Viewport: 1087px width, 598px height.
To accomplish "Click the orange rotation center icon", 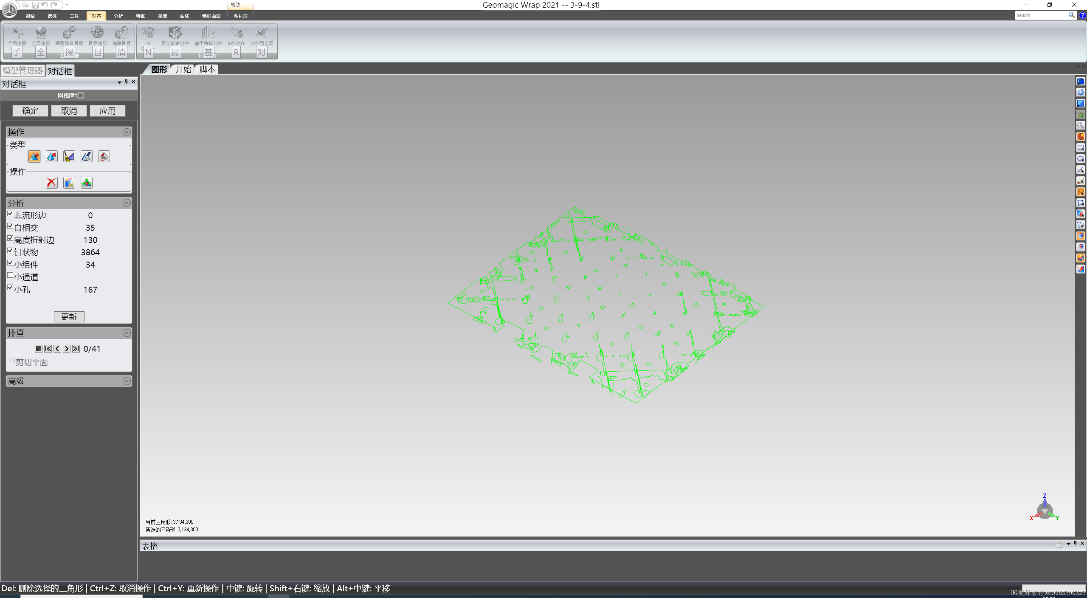I will 1081,136.
